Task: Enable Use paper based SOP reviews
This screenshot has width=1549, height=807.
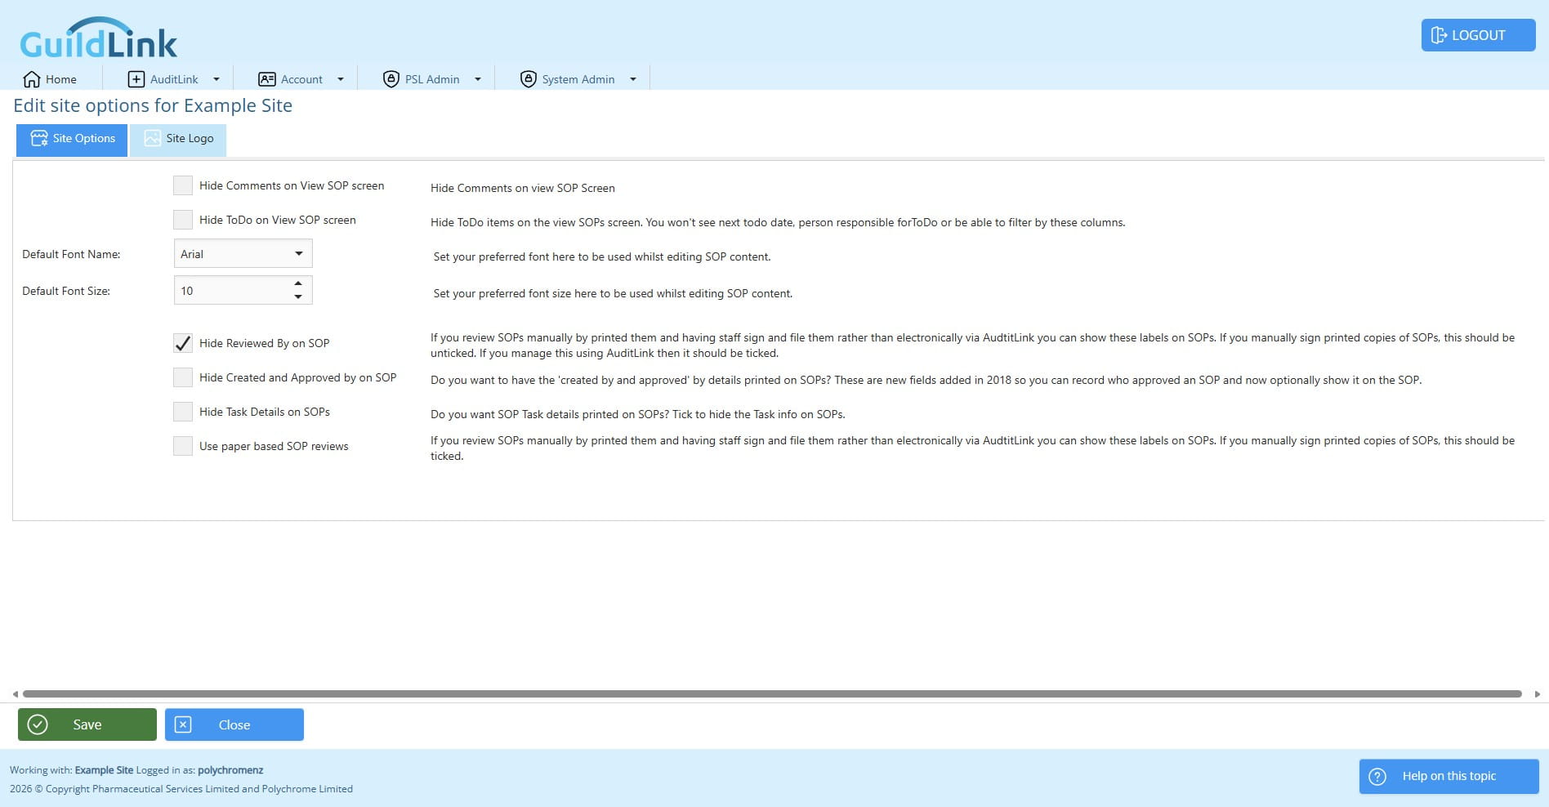Action: [x=183, y=446]
